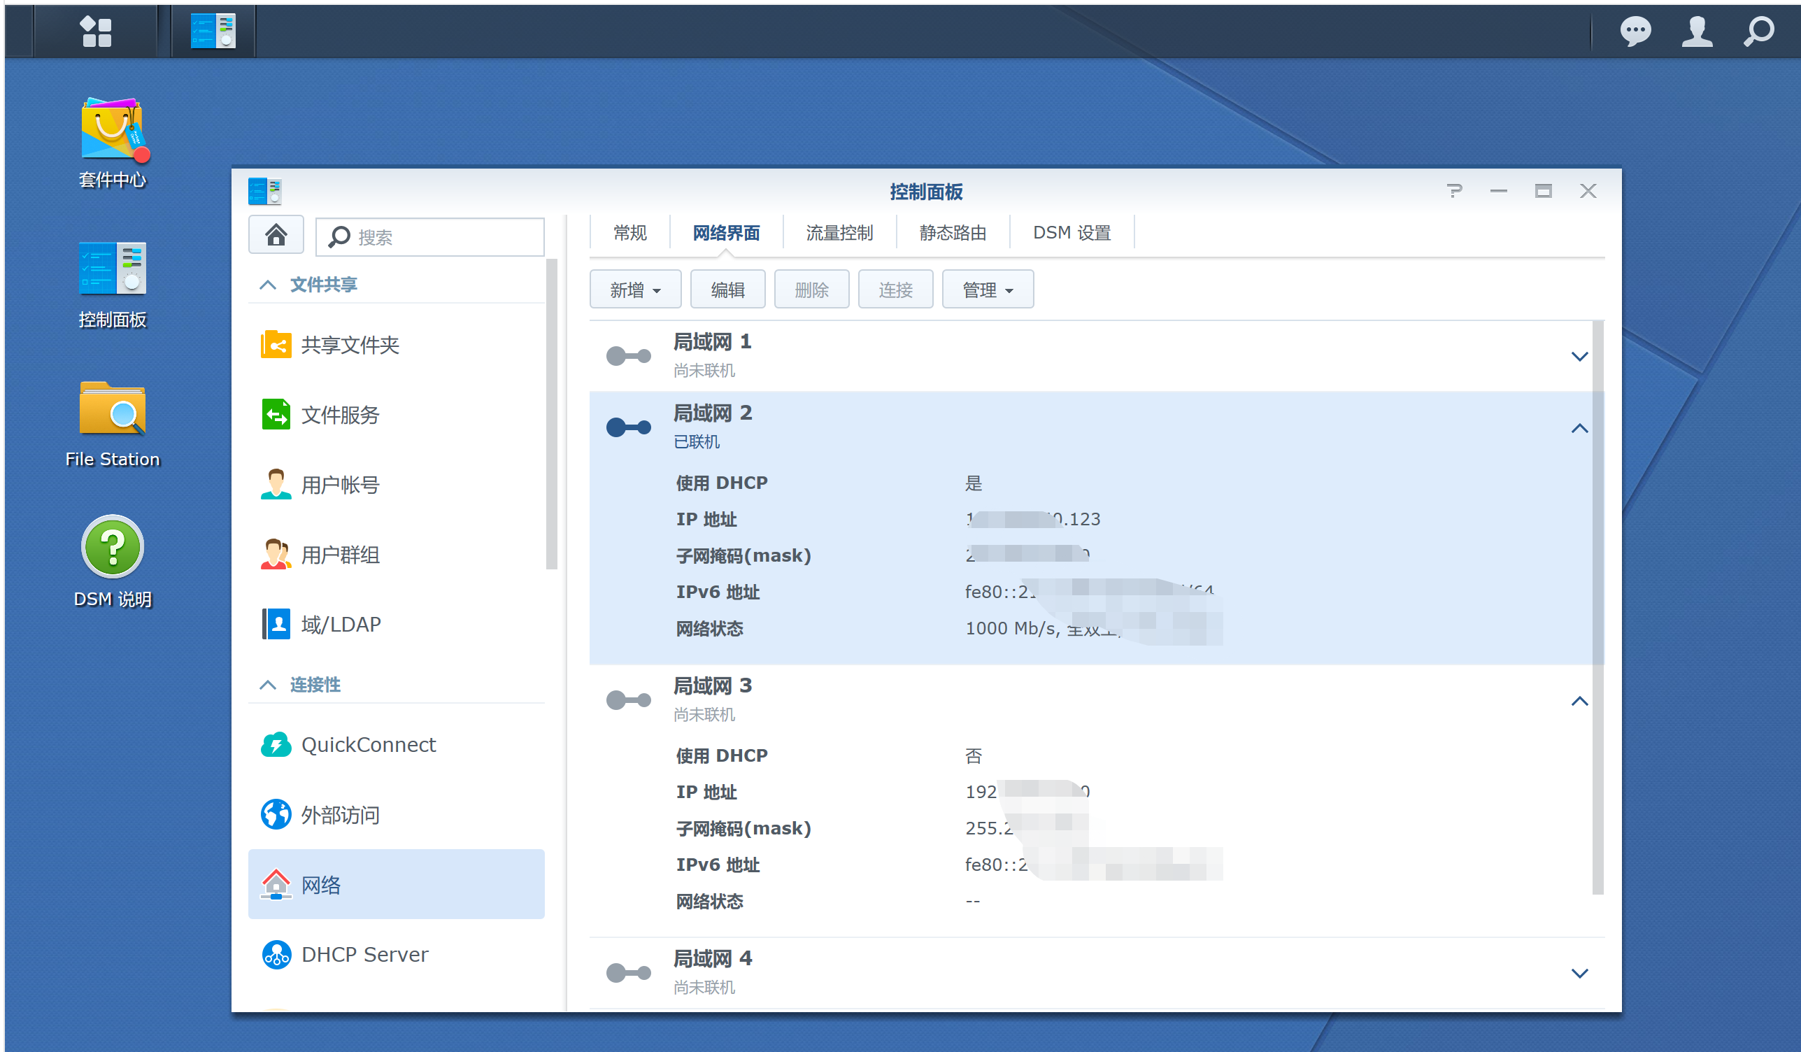Switch to the DSM 设置 tab

(1072, 233)
